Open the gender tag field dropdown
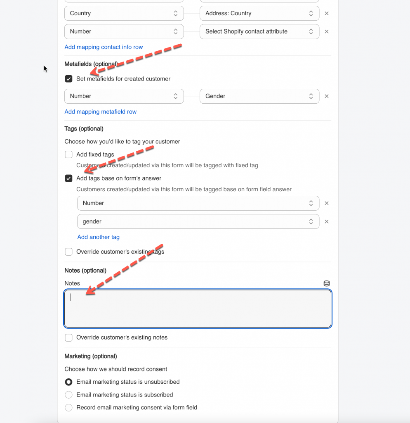 (198, 221)
